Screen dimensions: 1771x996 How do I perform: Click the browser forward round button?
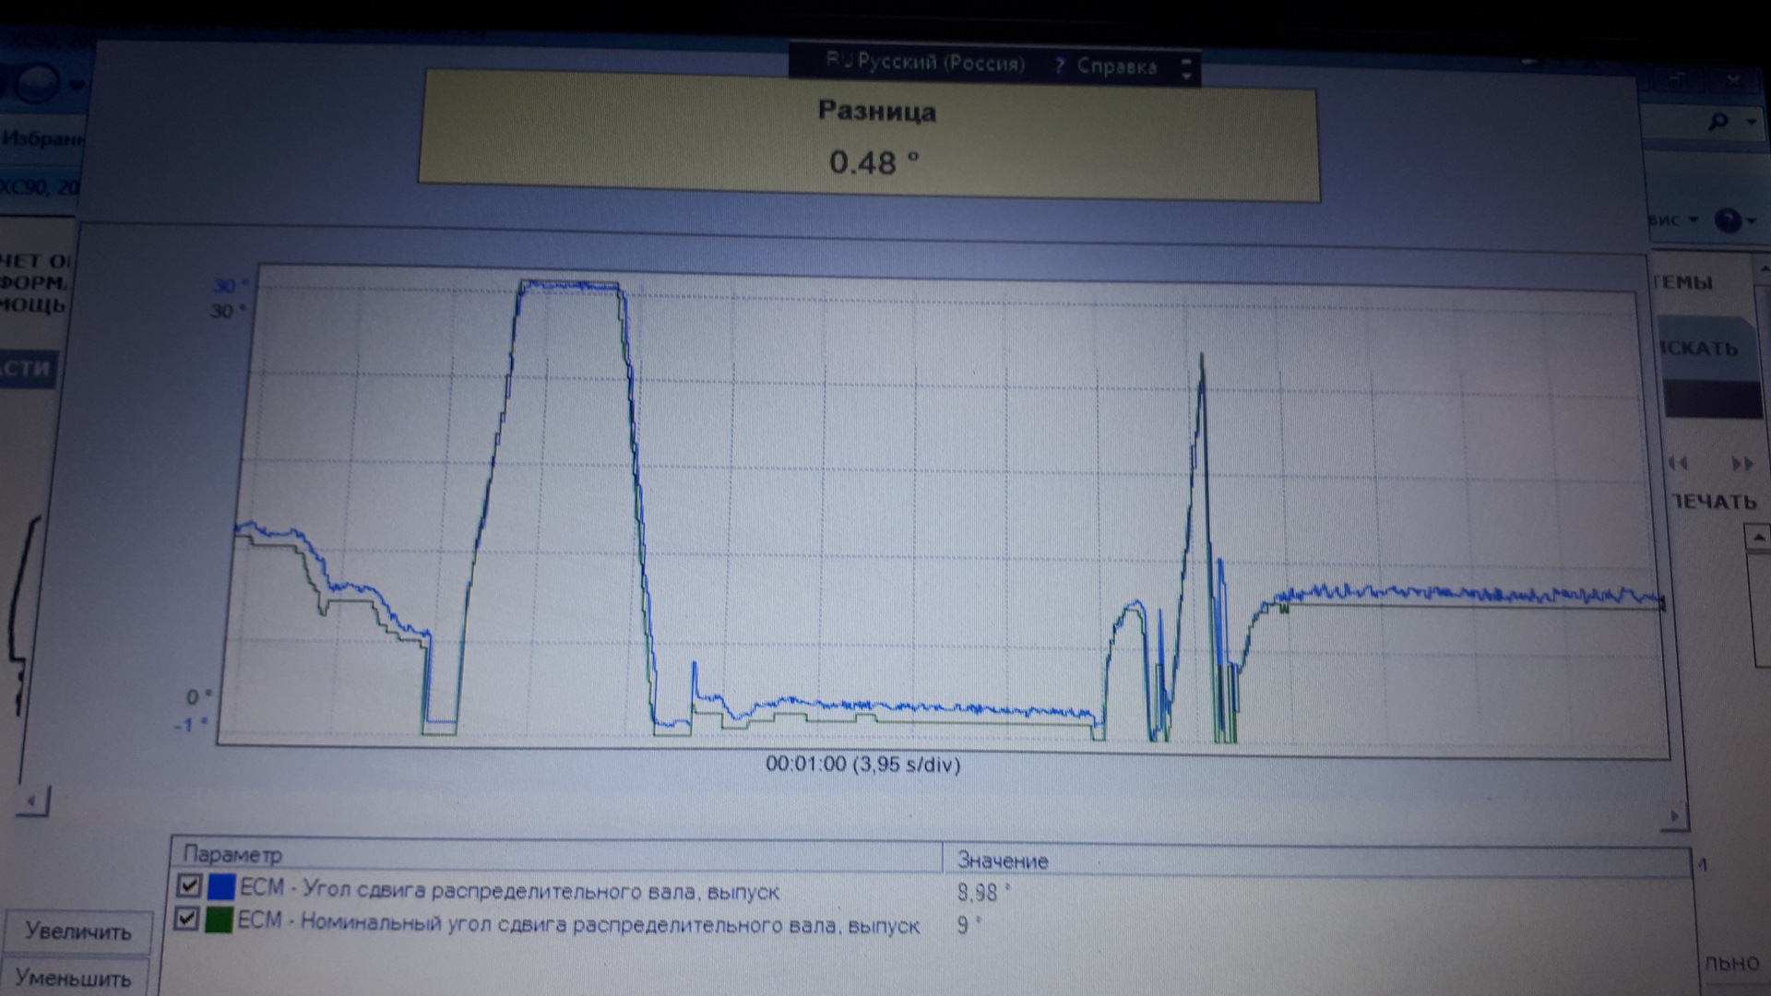pyautogui.click(x=38, y=86)
